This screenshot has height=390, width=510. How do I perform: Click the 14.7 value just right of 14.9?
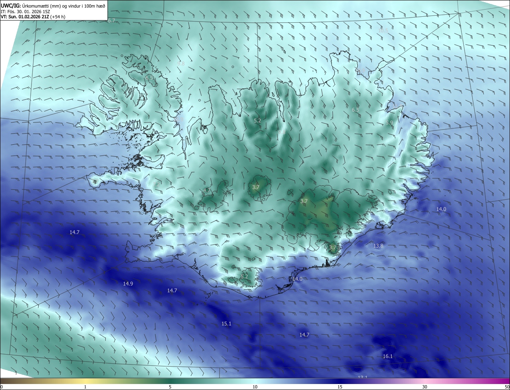172,290
